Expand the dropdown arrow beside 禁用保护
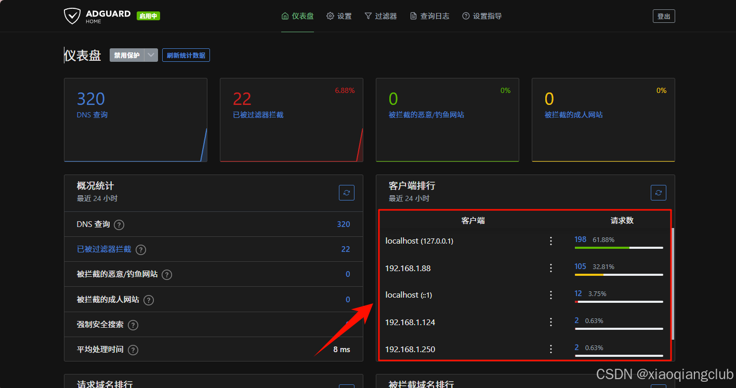Viewport: 736px width, 388px height. [x=151, y=55]
